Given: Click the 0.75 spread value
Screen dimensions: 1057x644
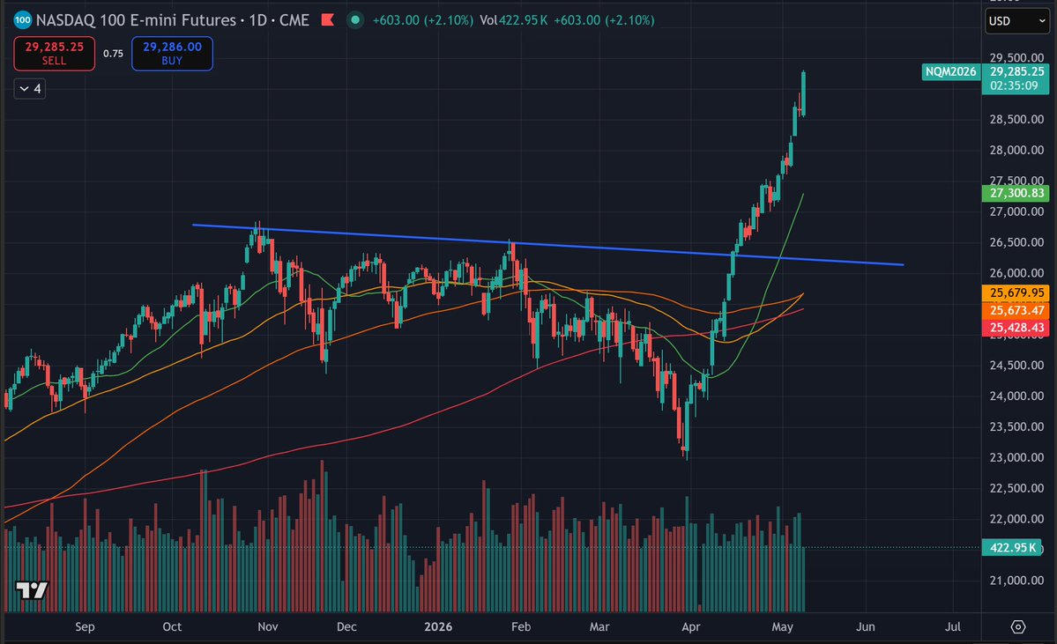Looking at the screenshot, I should pos(113,53).
